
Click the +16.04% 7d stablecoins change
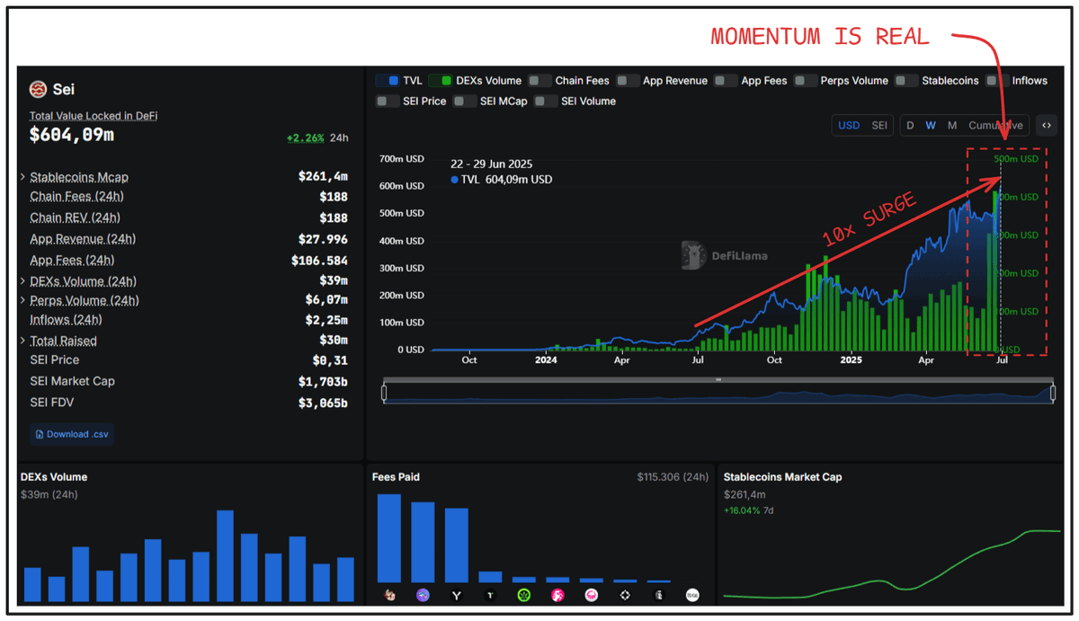pos(748,510)
